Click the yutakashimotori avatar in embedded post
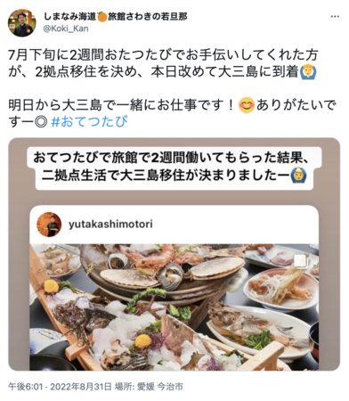 [x=49, y=225]
